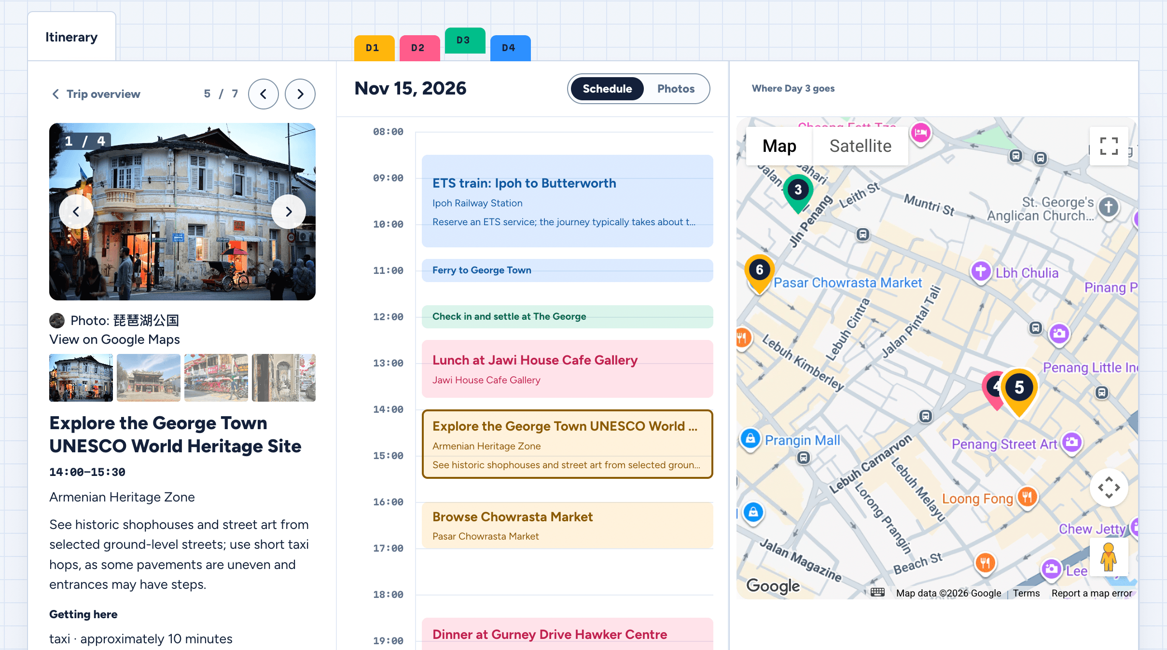
Task: Select fourth alley photo thumbnail
Action: 284,378
